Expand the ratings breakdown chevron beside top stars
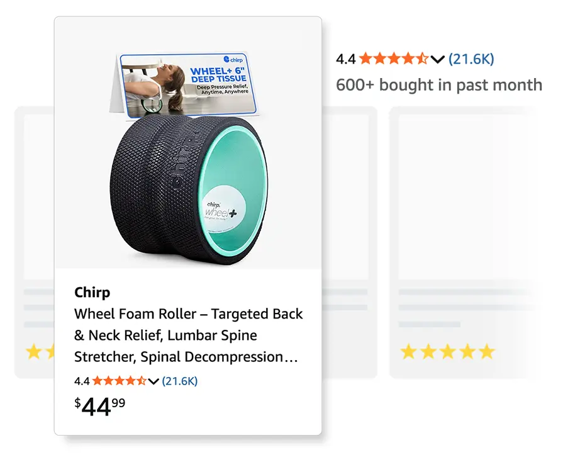This screenshot has width=563, height=462. pyautogui.click(x=437, y=59)
